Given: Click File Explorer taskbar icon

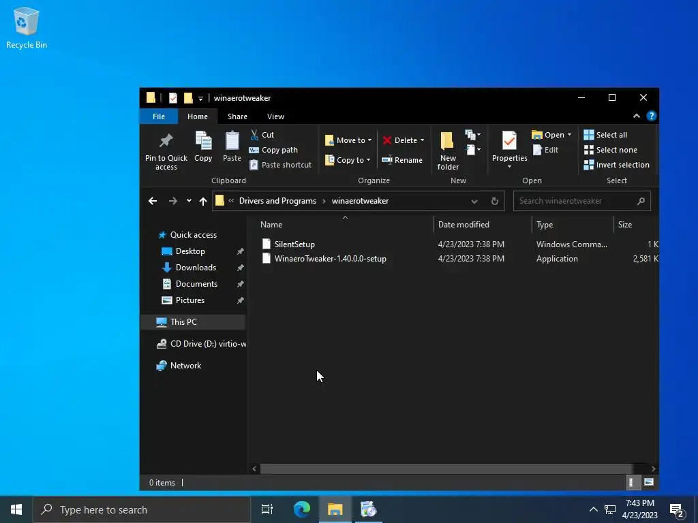Looking at the screenshot, I should pyautogui.click(x=335, y=509).
